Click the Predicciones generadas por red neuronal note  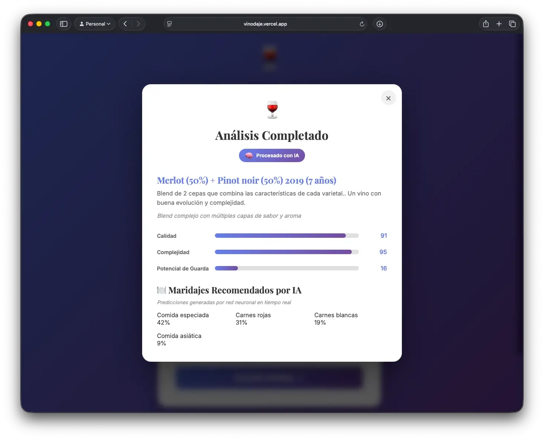point(224,302)
